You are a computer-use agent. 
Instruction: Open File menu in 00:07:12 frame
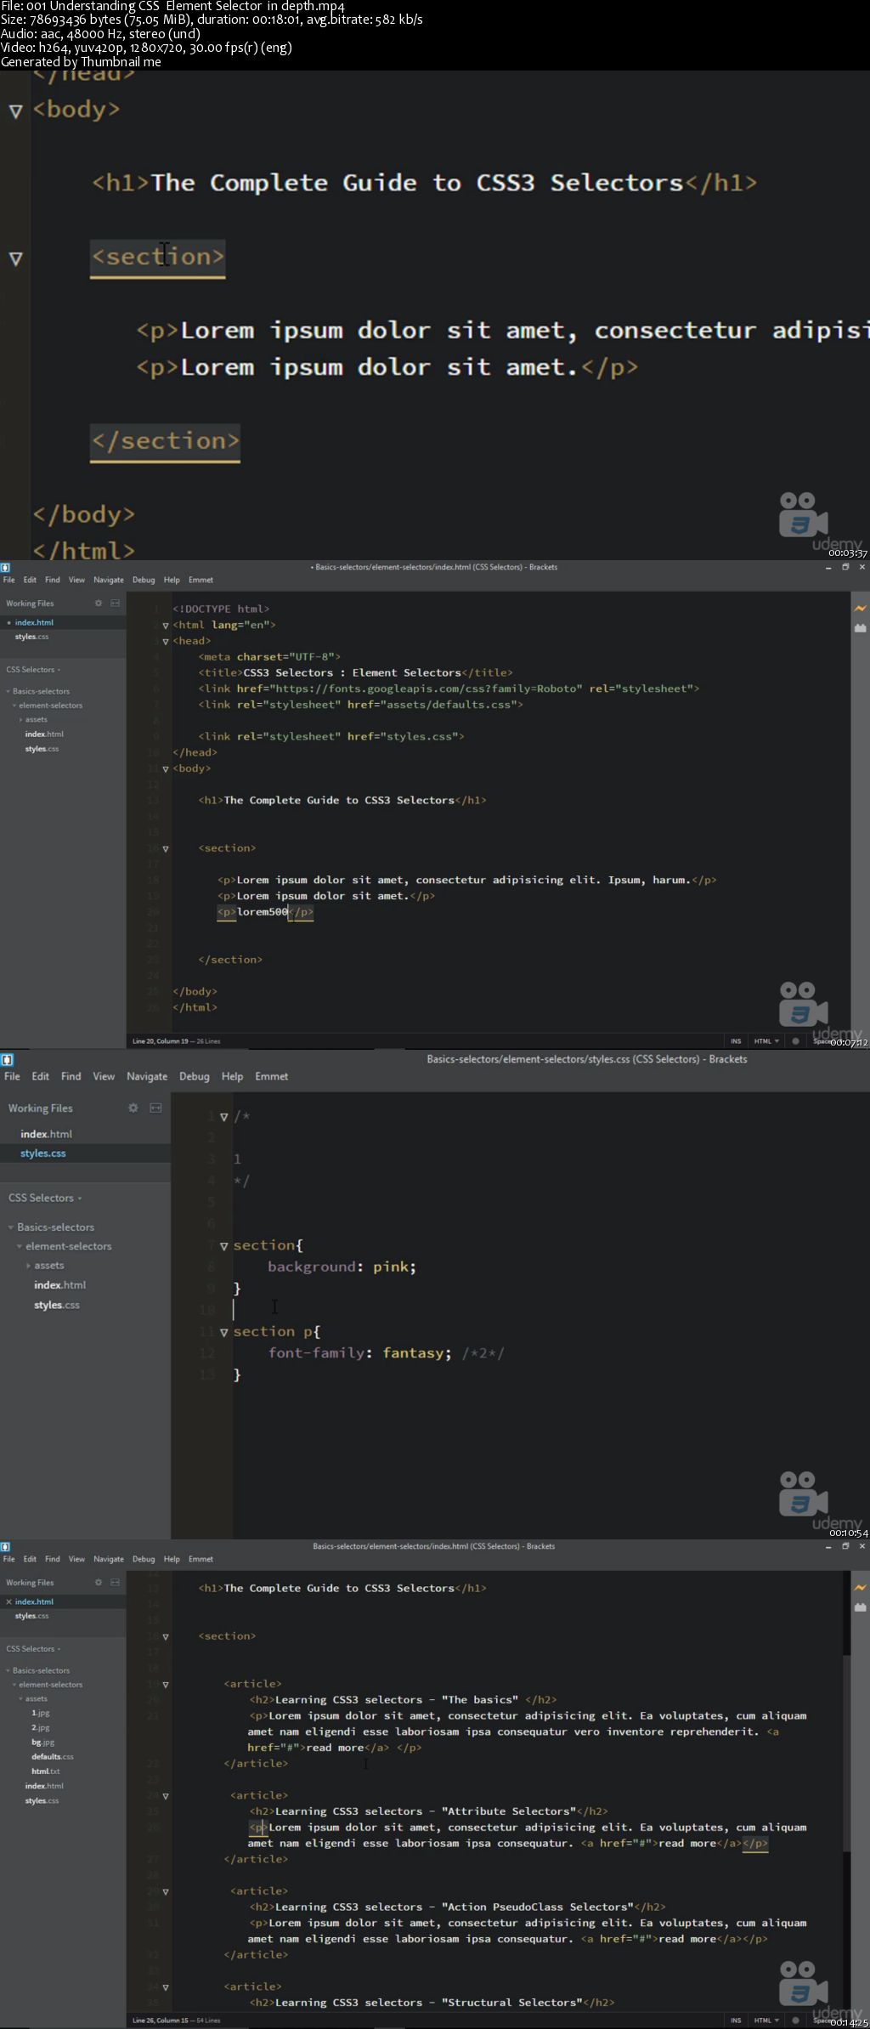tap(9, 580)
